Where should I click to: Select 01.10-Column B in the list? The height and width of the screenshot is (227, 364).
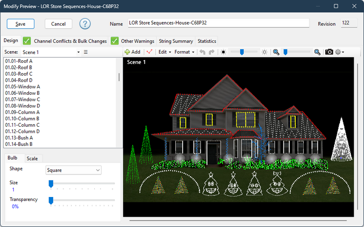click(22, 118)
